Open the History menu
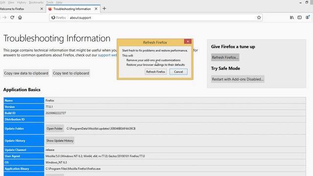Screen dimensions: 313x176 [22, 2]
